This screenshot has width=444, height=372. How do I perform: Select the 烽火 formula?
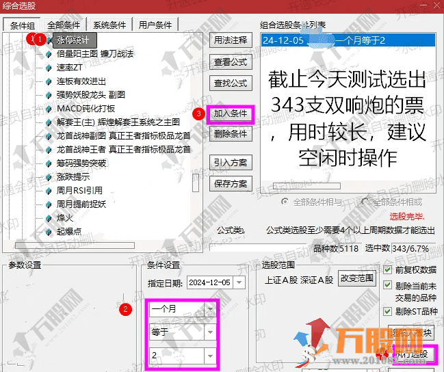coord(65,218)
